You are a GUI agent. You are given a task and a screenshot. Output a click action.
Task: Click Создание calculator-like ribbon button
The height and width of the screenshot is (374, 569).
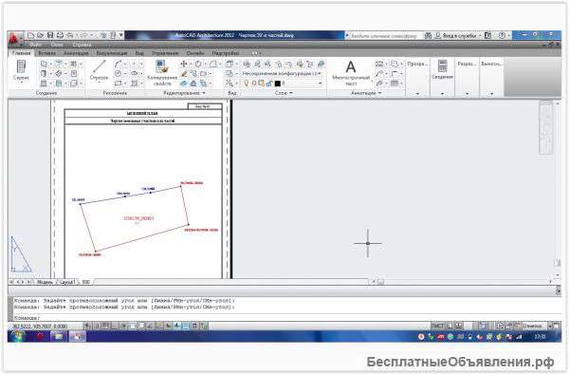(x=442, y=69)
